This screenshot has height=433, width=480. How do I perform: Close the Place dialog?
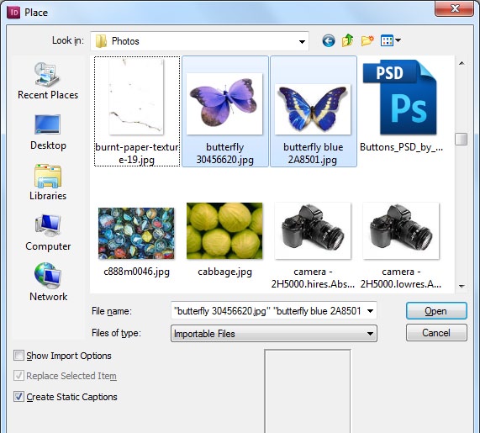pos(454,8)
